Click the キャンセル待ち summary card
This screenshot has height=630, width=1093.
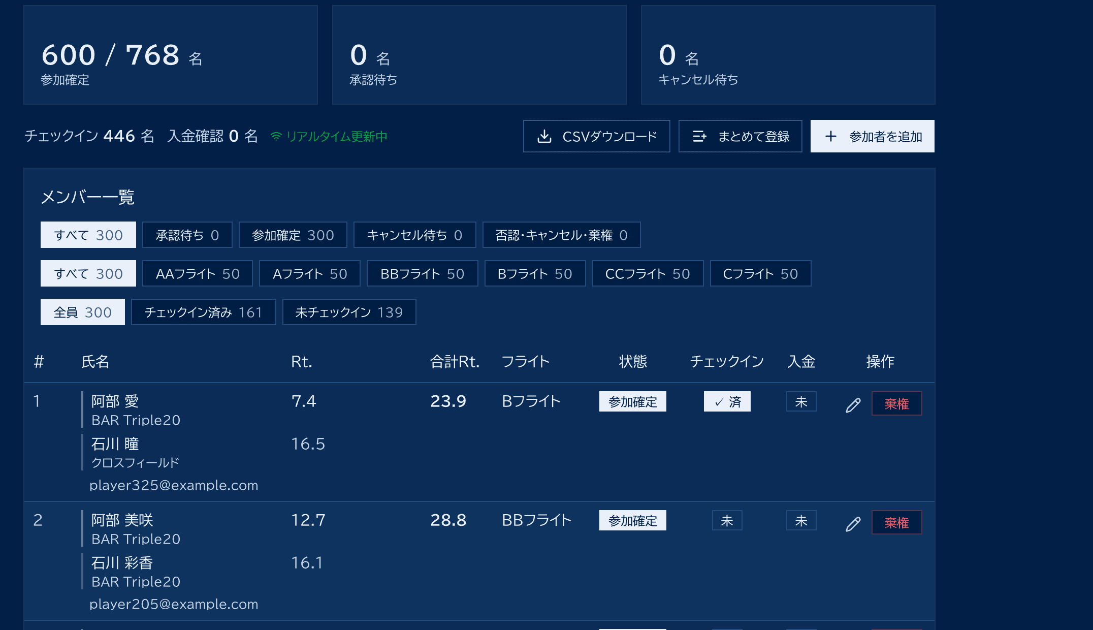[788, 55]
